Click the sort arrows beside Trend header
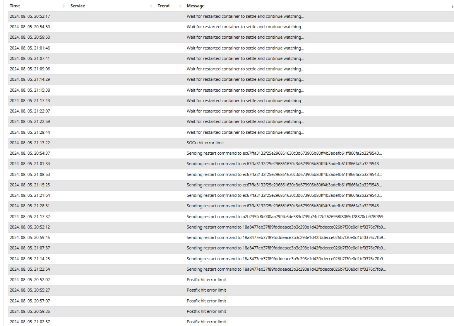 point(180,6)
